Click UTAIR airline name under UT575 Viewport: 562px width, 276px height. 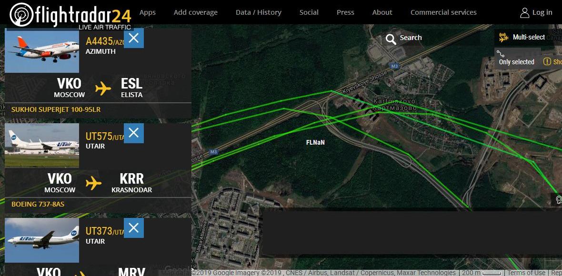(95, 146)
